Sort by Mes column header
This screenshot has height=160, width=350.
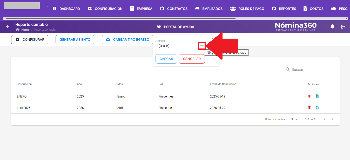tap(120, 84)
